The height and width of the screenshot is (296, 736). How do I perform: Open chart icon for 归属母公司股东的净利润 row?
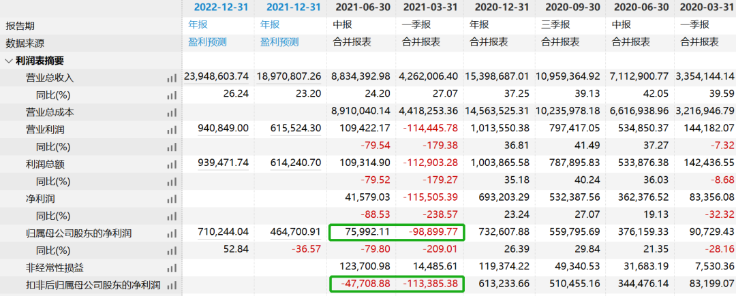pyautogui.click(x=172, y=234)
